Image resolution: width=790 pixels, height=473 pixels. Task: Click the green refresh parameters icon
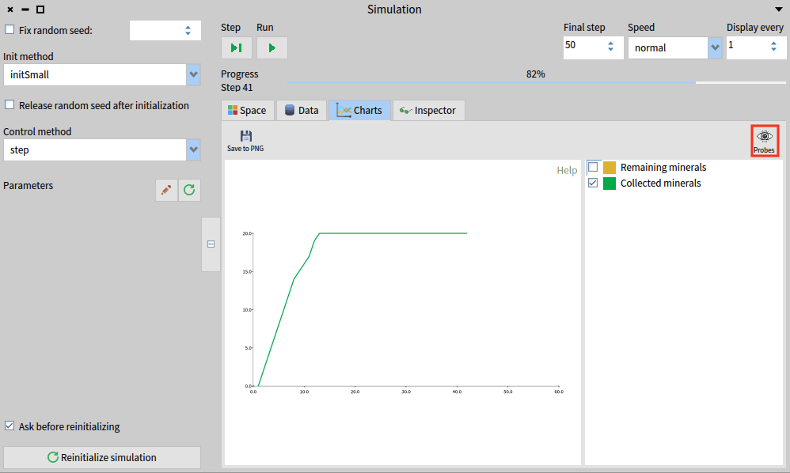click(189, 190)
